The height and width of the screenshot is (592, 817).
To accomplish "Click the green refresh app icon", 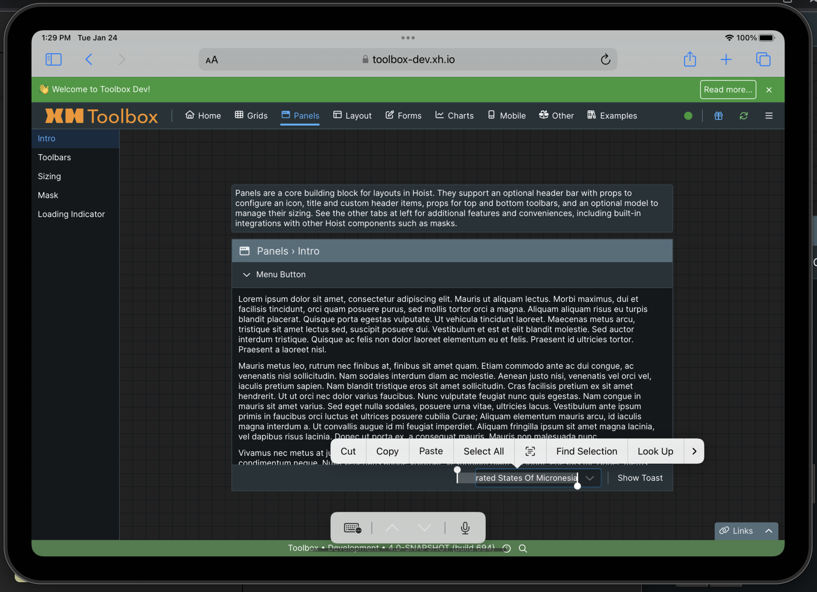I will click(x=743, y=116).
